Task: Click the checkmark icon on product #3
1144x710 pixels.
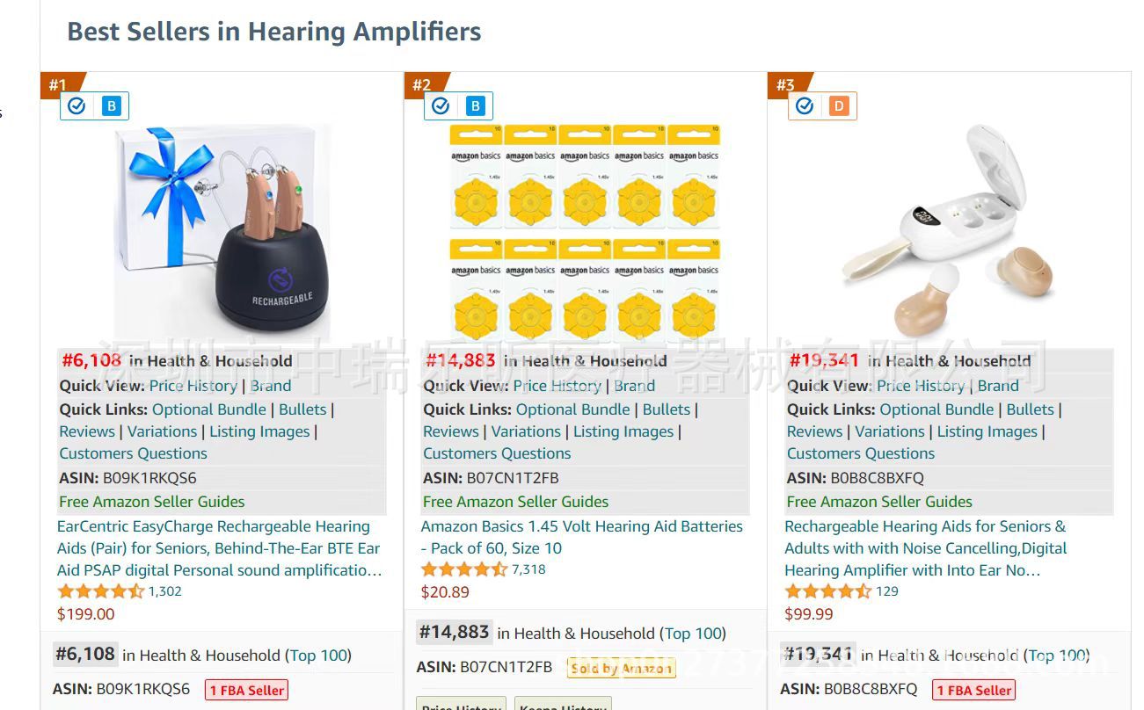Action: tap(805, 106)
